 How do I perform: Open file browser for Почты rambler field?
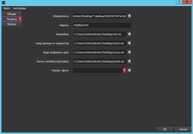tap(129, 61)
